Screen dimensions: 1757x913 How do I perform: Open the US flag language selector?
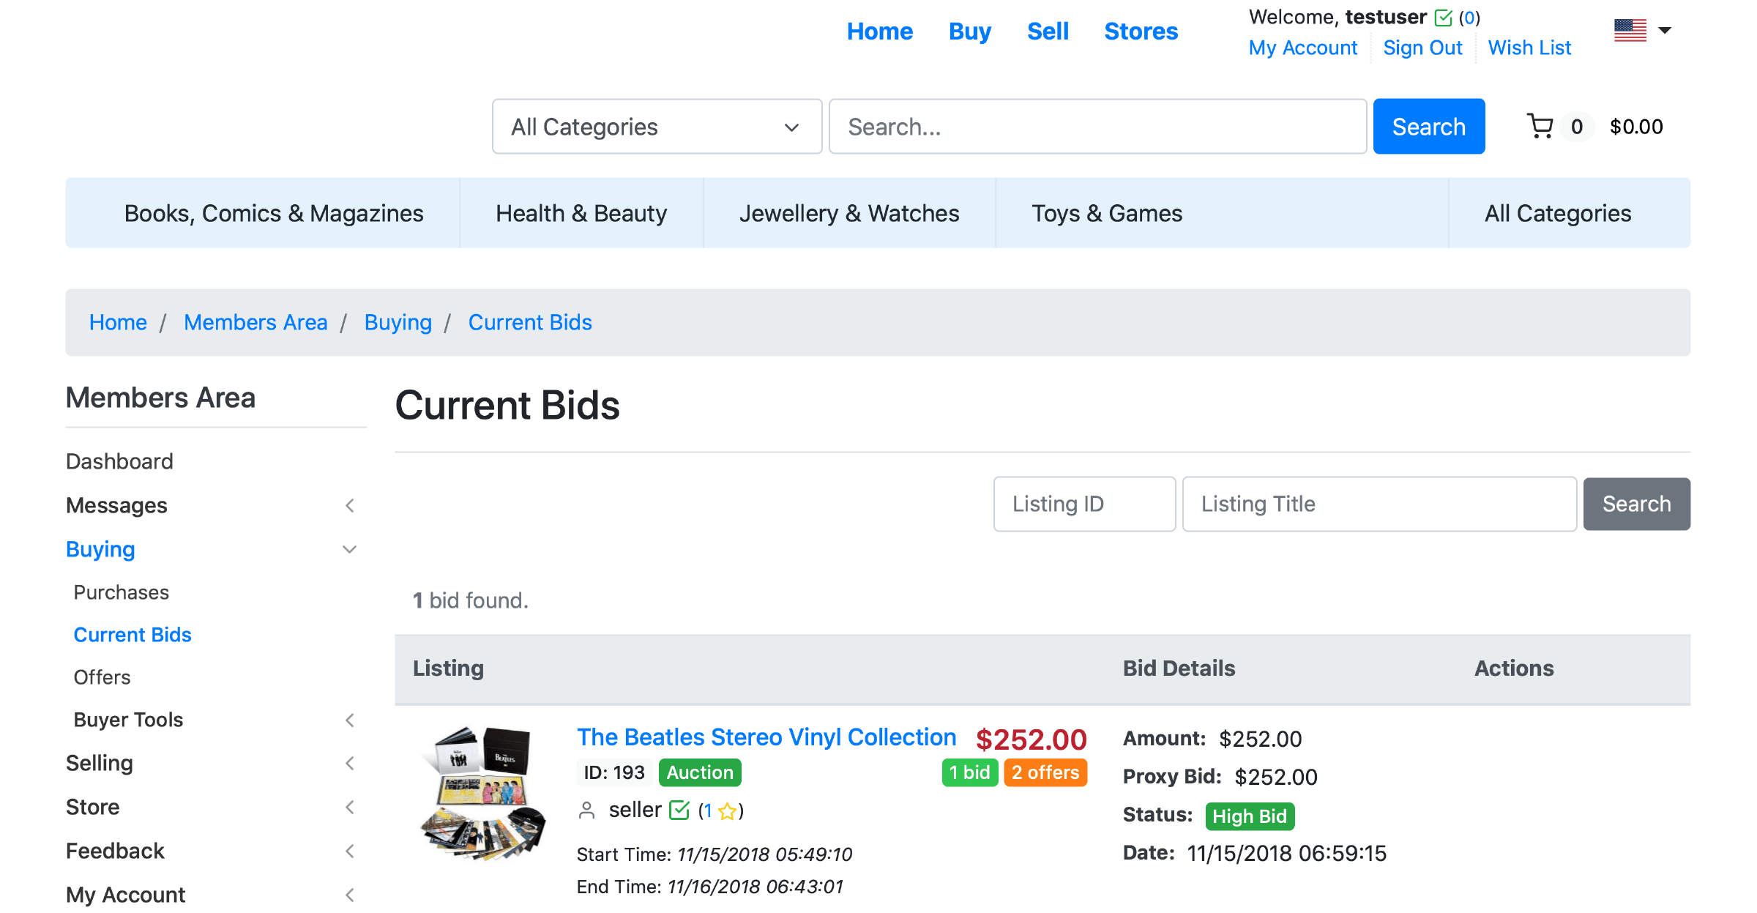(1630, 30)
